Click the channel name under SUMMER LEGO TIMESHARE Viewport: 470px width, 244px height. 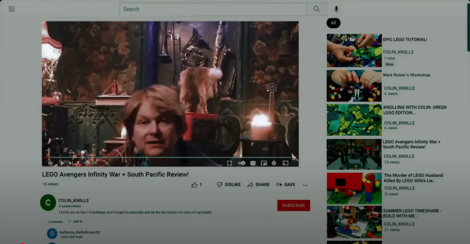tap(399, 224)
